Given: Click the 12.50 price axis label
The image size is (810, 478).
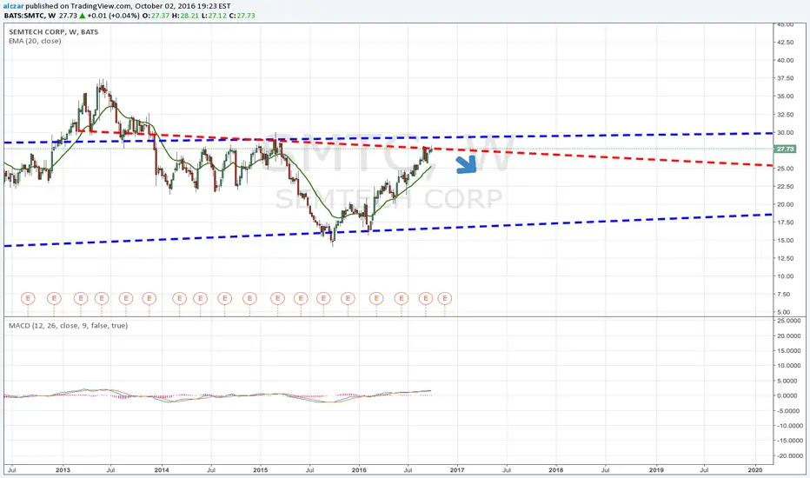Looking at the screenshot, I should [x=785, y=258].
